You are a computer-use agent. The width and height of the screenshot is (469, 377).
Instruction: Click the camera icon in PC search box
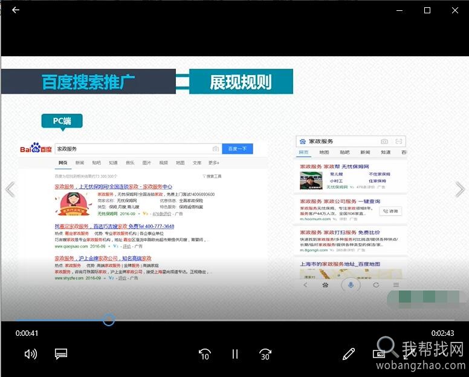[x=216, y=149]
